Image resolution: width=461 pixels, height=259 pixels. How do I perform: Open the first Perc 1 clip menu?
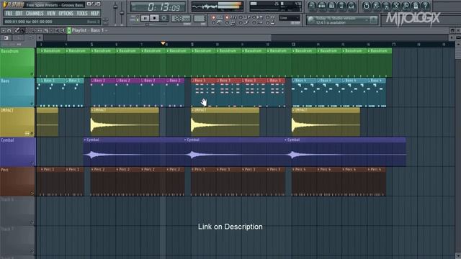(x=42, y=170)
